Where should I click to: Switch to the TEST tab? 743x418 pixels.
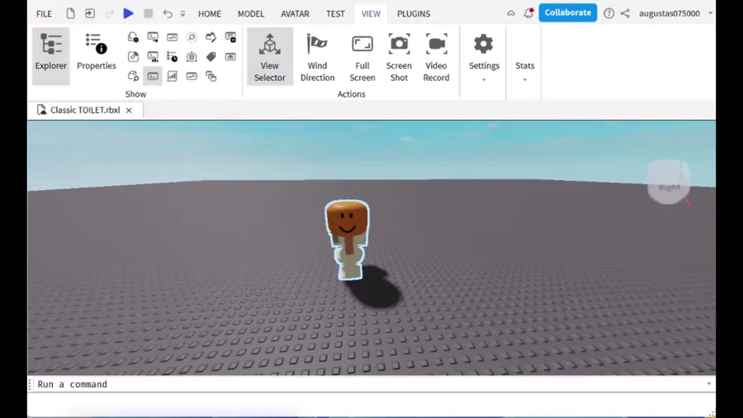coord(335,14)
